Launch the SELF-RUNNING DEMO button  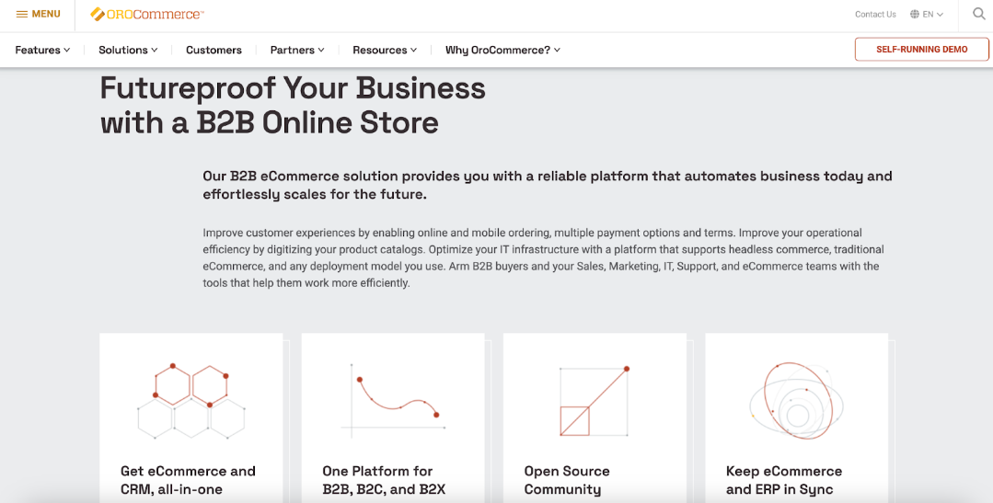point(921,50)
